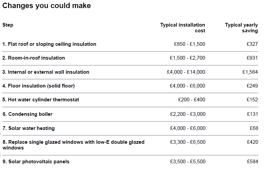
Task: Click the "Typical installation cost" column header
Action: click(x=183, y=28)
